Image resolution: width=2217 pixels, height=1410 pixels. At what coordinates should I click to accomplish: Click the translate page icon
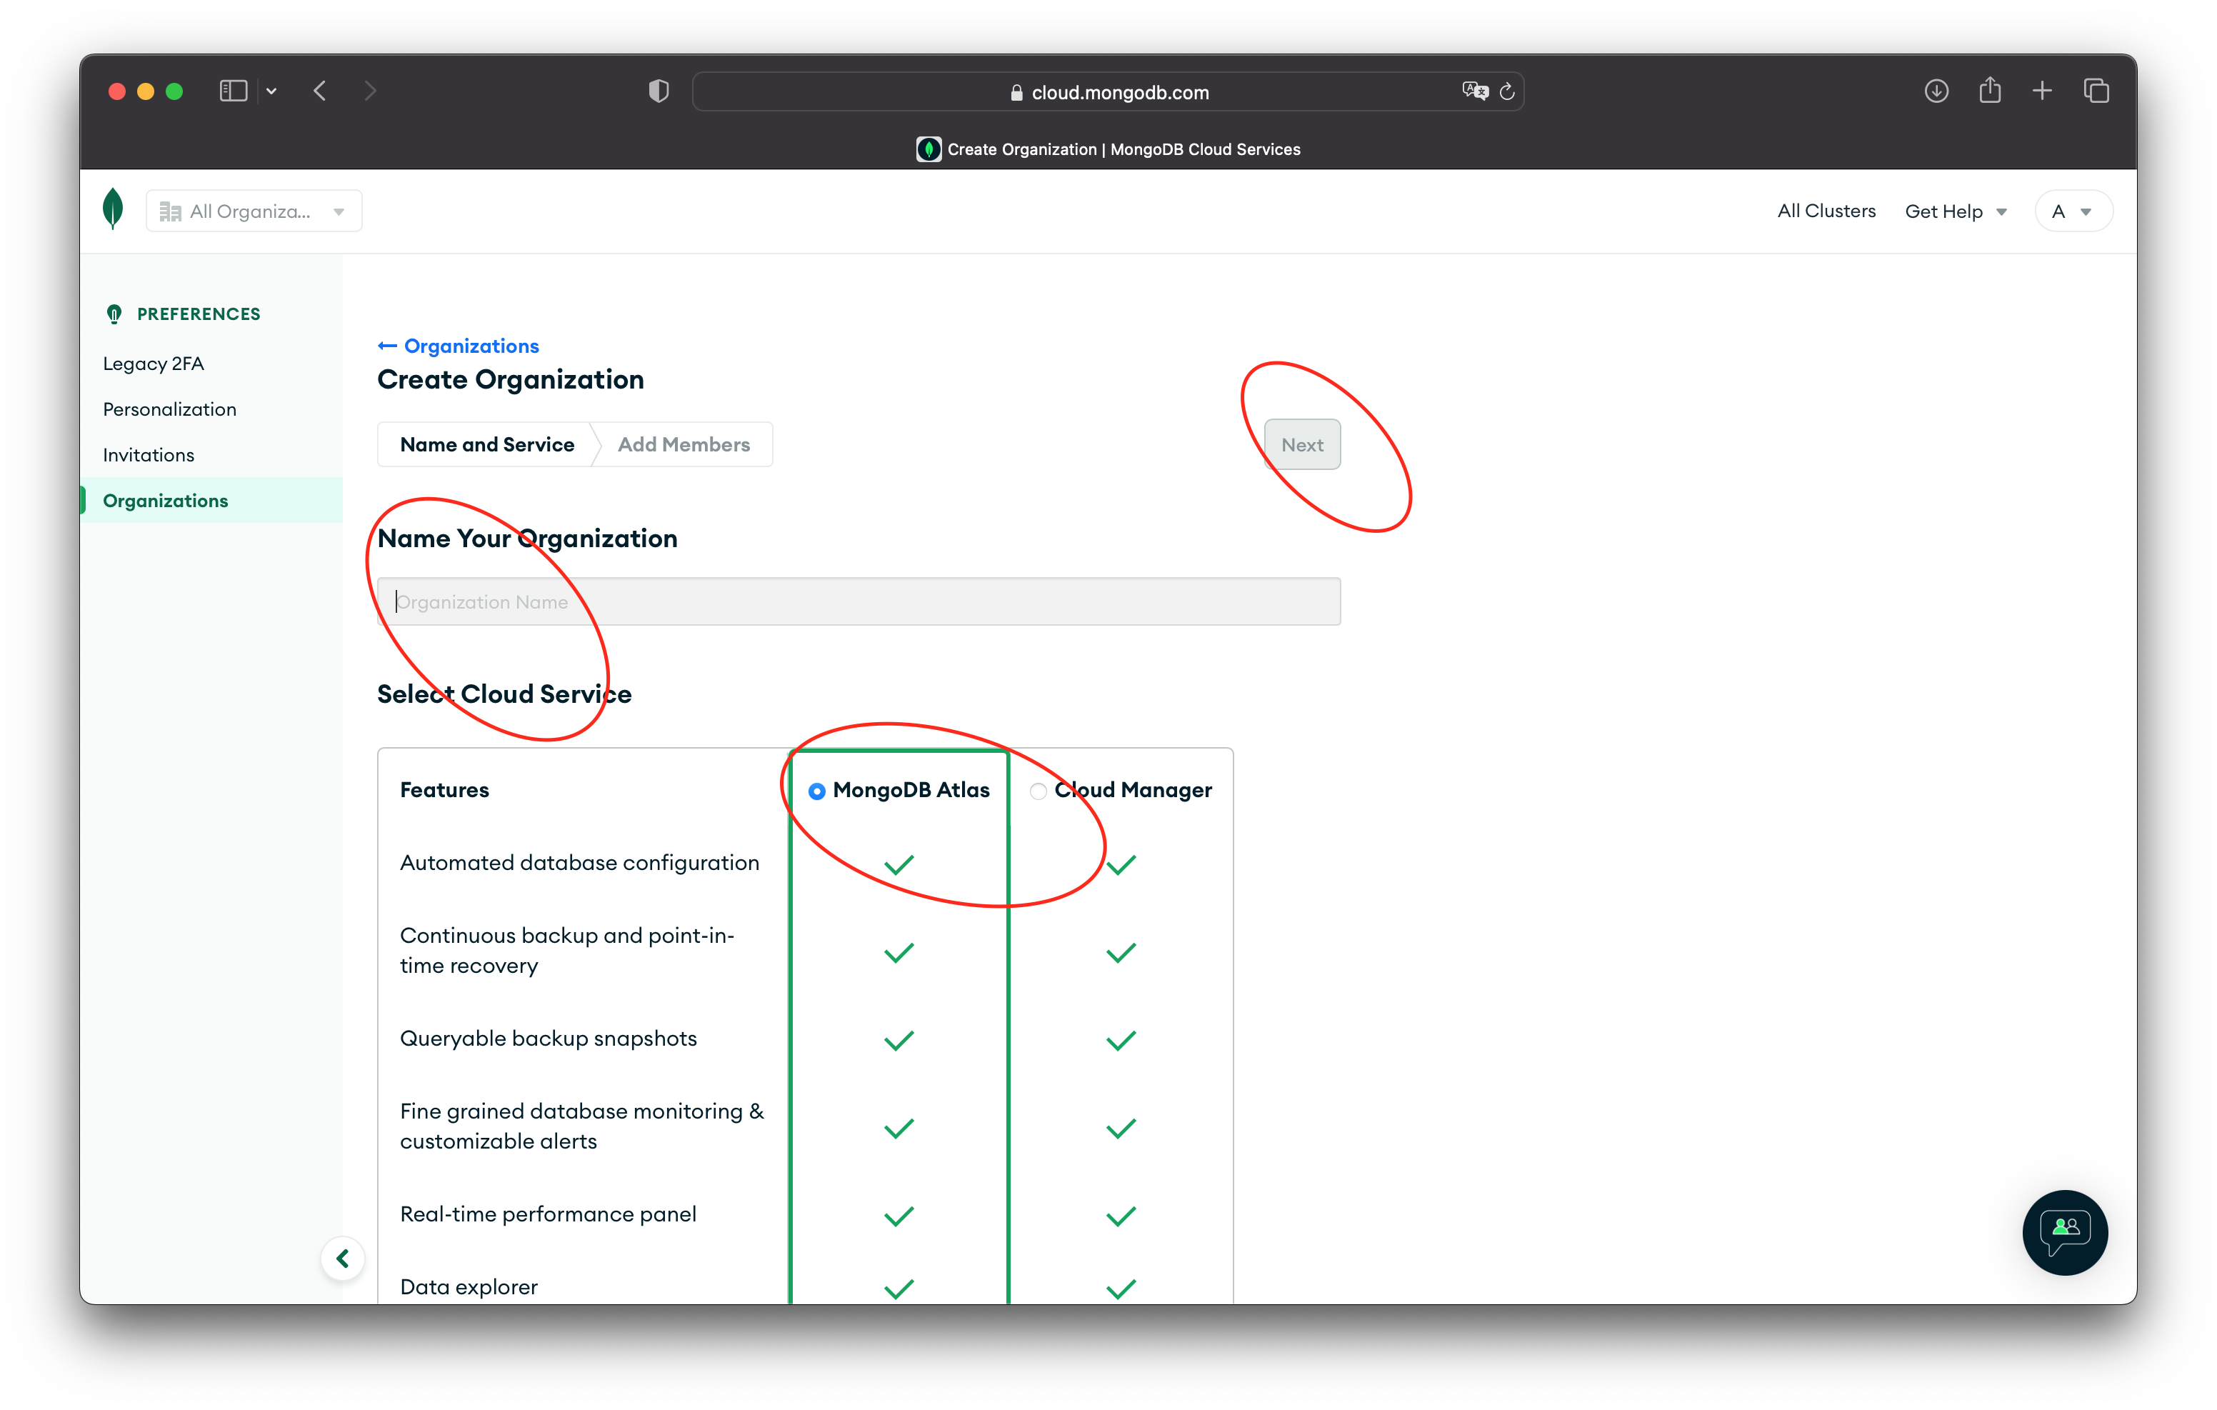pos(1474,91)
